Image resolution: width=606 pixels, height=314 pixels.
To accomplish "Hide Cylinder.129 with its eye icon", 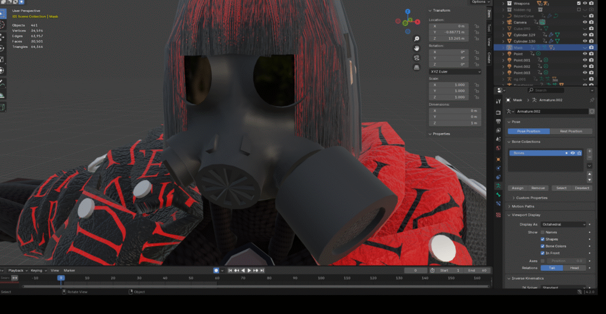I will (585, 34).
